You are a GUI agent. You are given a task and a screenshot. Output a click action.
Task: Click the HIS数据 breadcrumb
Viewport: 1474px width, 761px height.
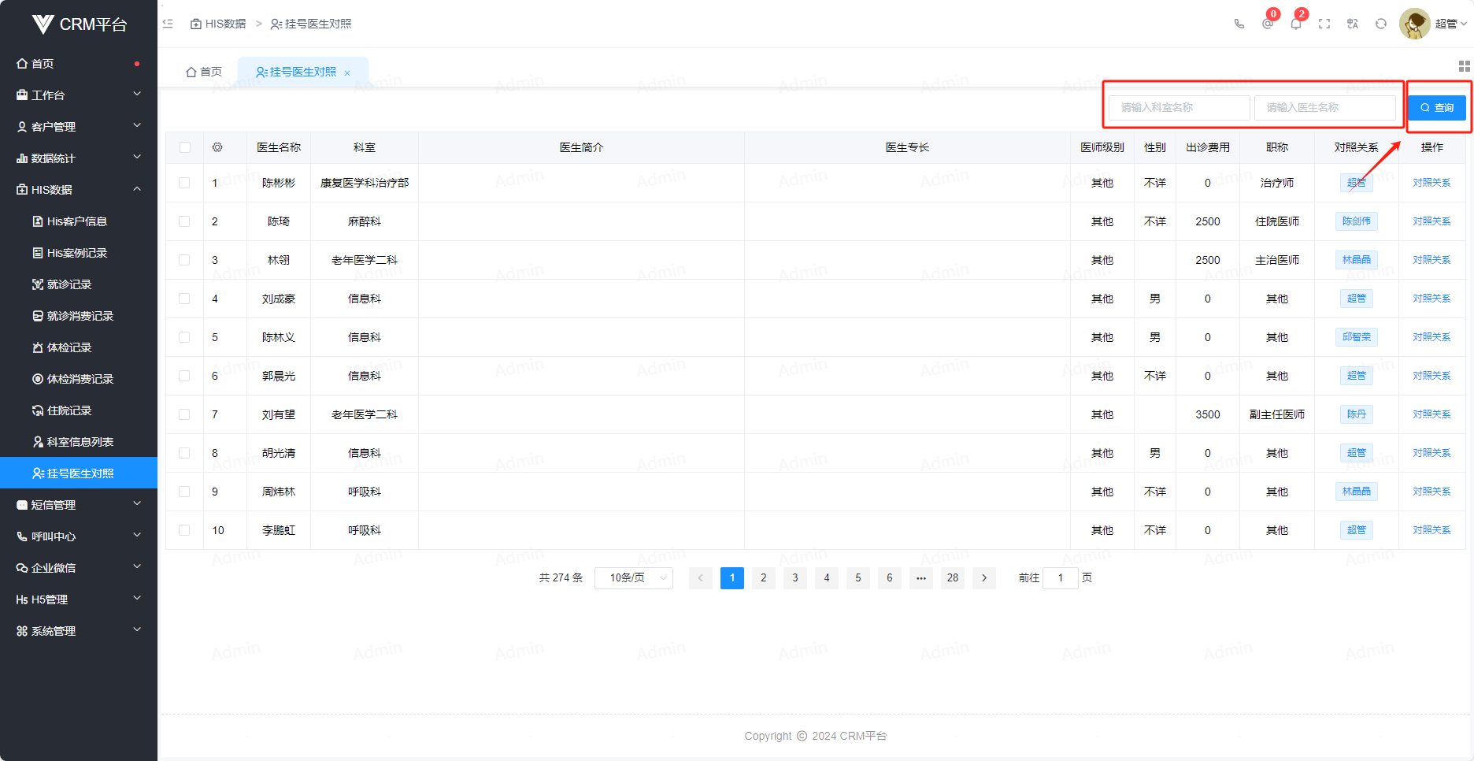click(218, 24)
